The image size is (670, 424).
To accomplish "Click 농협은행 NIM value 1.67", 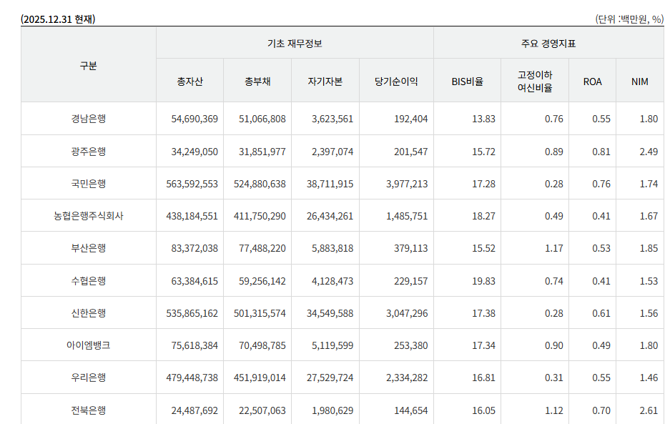I will [x=649, y=216].
